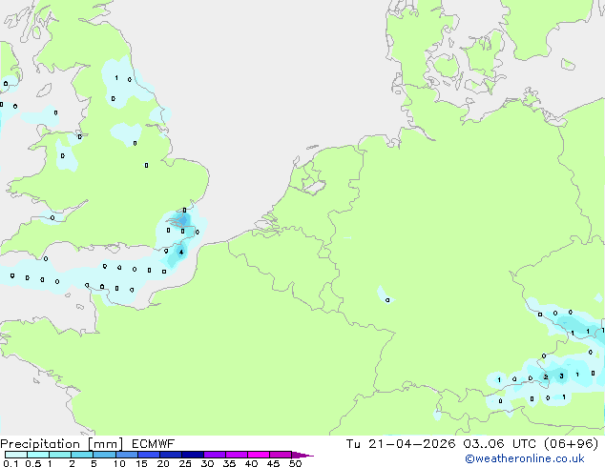Viewport: 605px width, 467px height.
Task: Click the 0.1–0.5 mm legend color swatch
Action: point(16,455)
